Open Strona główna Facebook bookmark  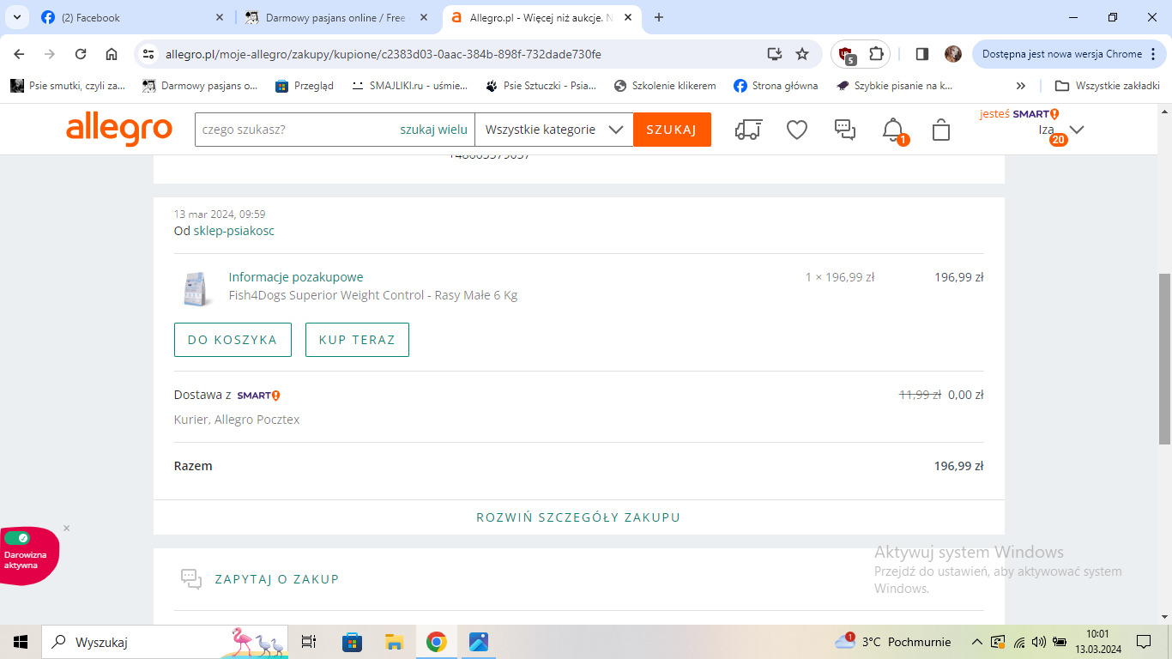[x=776, y=86]
